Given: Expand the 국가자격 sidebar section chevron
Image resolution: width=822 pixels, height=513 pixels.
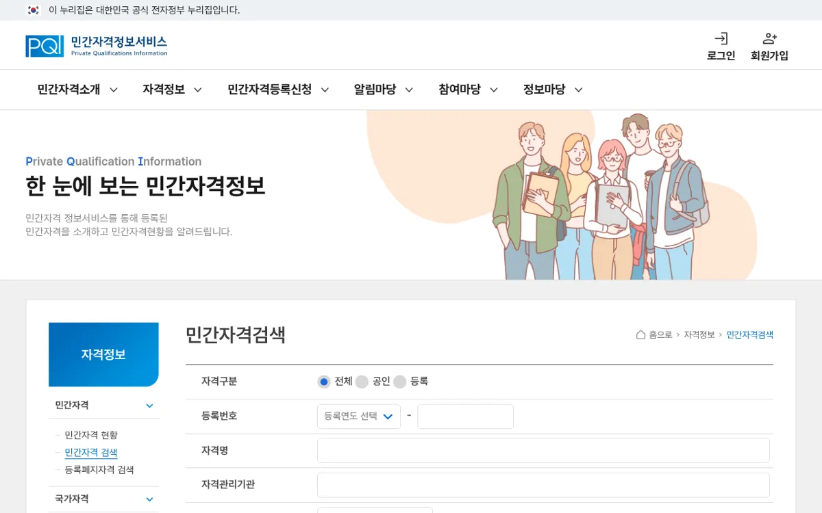Looking at the screenshot, I should [149, 499].
